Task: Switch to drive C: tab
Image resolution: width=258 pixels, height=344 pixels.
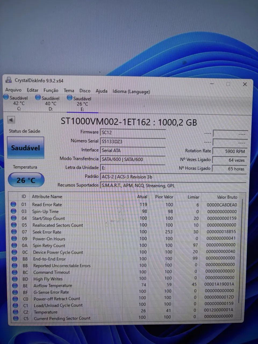Action: 16,103
